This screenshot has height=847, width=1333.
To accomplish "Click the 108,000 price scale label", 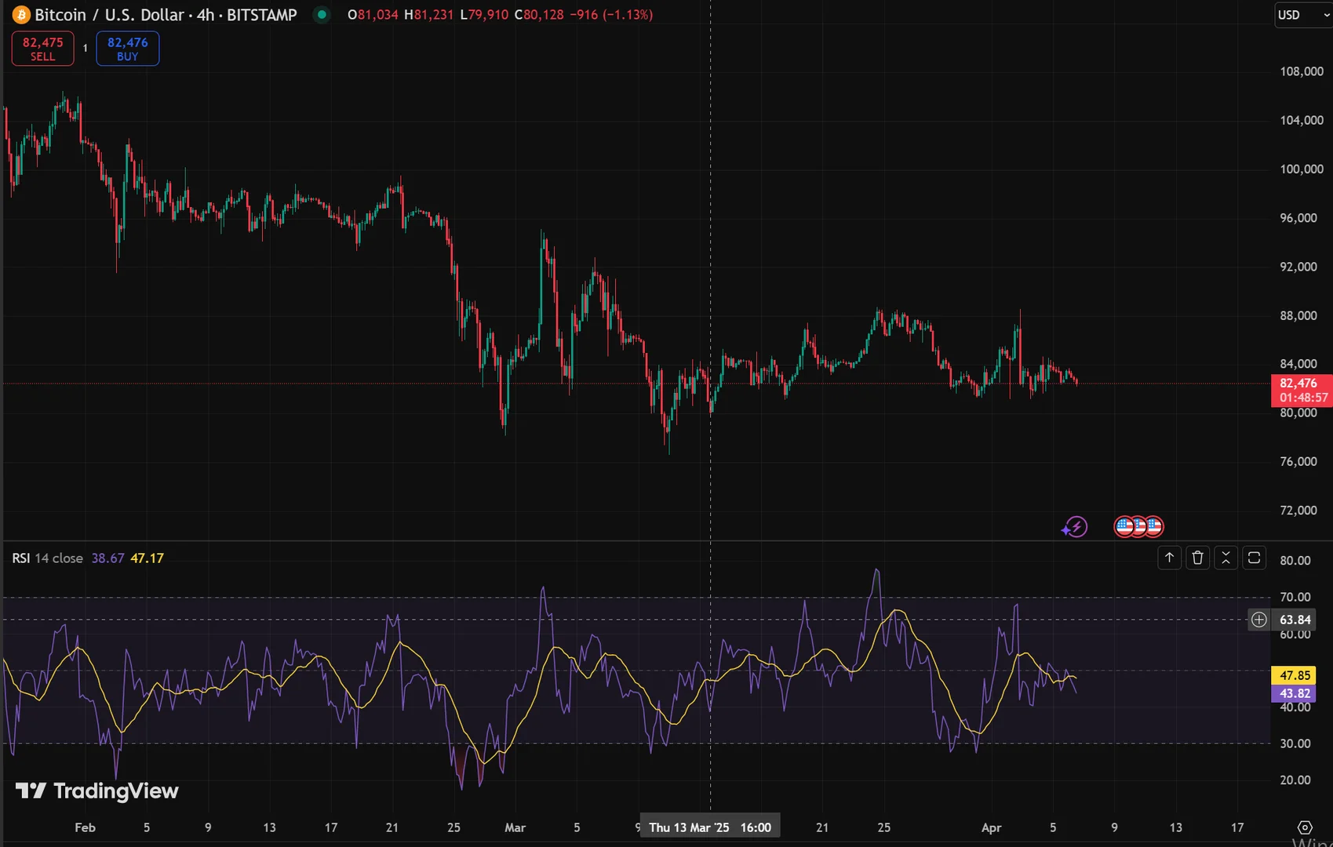I will 1302,71.
